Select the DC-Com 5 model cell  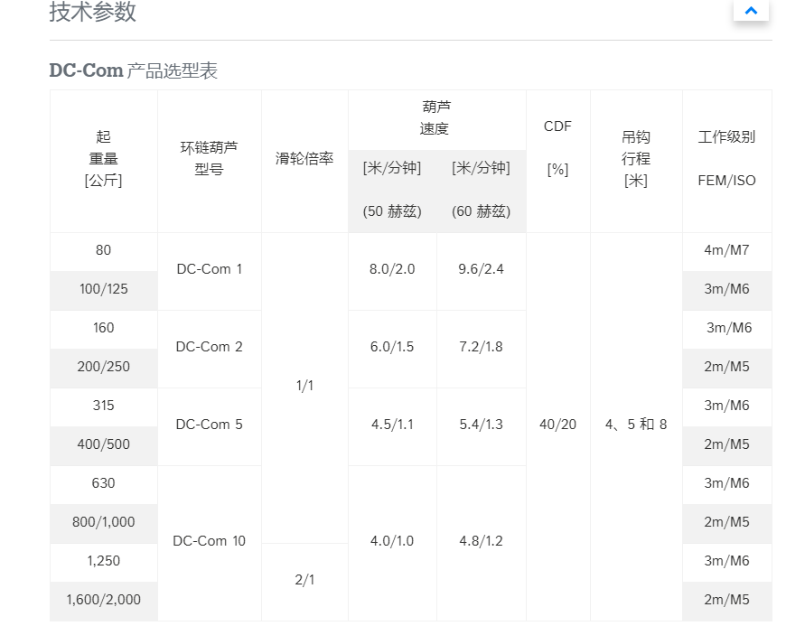click(209, 425)
